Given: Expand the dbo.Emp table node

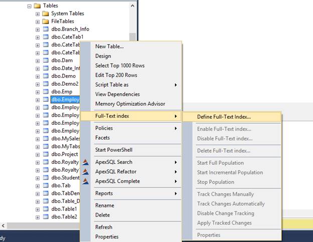Looking at the screenshot, I should pos(38,92).
